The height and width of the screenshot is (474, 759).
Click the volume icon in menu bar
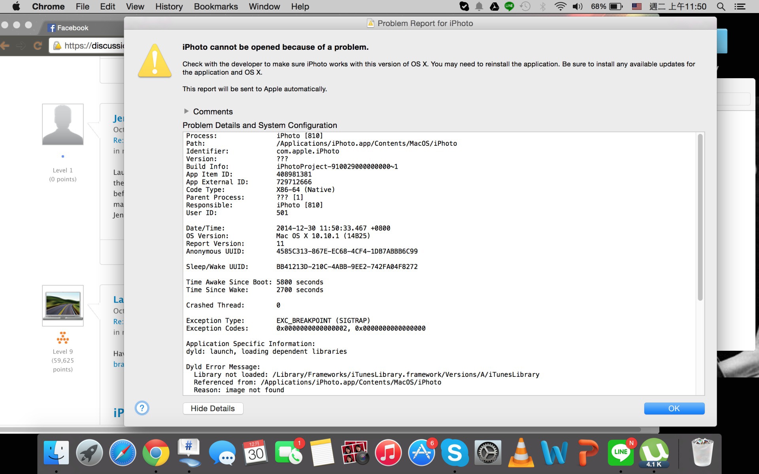click(578, 6)
